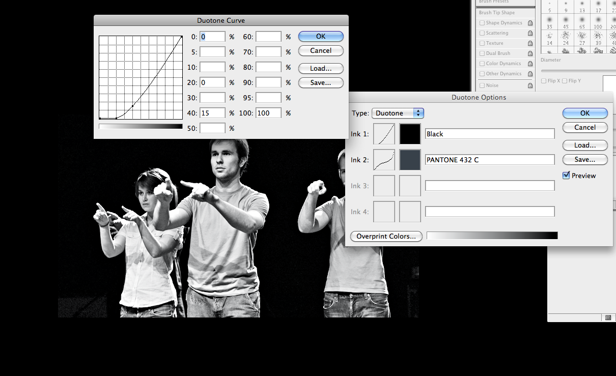Select the size 17 brush preset
This screenshot has width=616, height=376.
coord(598,7)
